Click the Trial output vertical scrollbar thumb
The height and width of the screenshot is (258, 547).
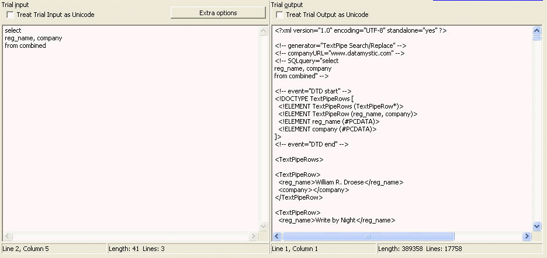[x=537, y=37]
